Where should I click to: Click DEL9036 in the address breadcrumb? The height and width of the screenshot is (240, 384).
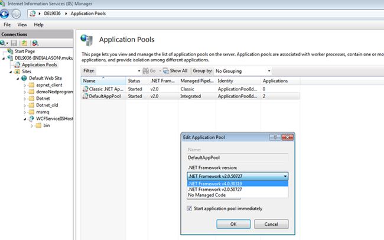coord(52,14)
